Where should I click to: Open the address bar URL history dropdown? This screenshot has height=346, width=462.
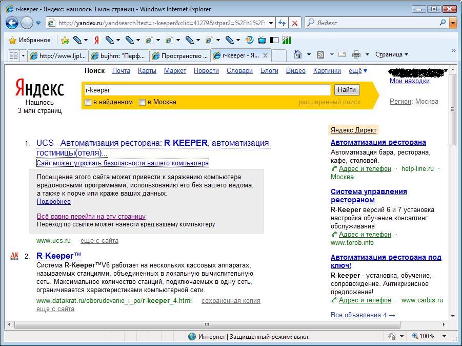click(271, 23)
